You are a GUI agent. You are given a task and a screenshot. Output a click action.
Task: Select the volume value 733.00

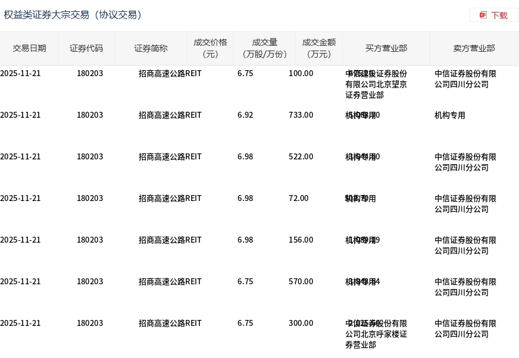point(301,115)
